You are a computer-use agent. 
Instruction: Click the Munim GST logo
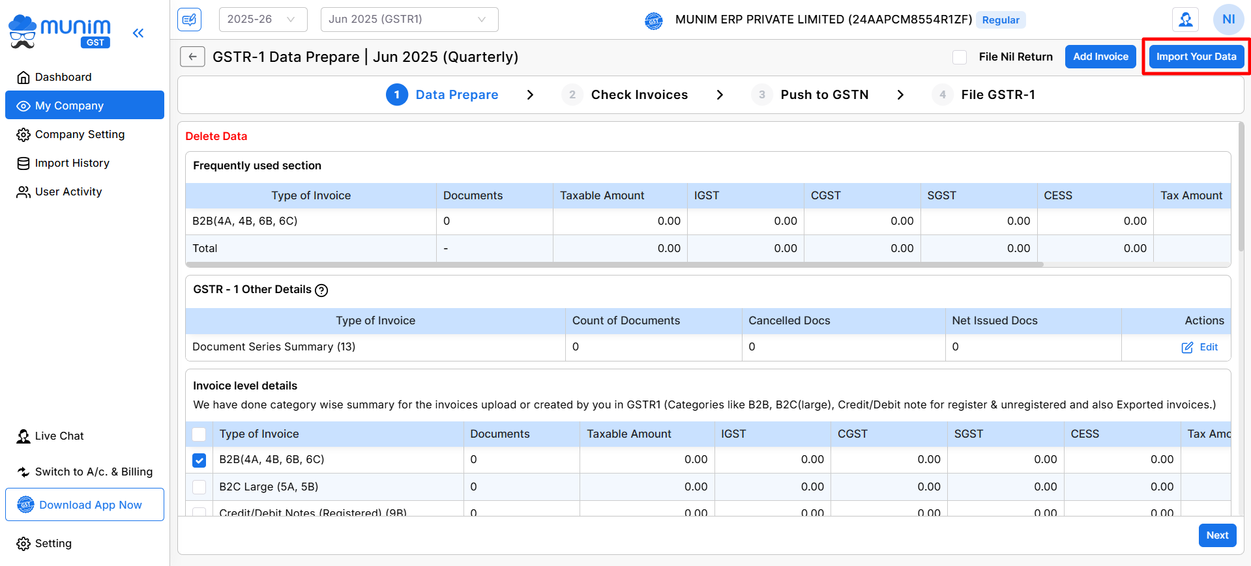pos(60,31)
